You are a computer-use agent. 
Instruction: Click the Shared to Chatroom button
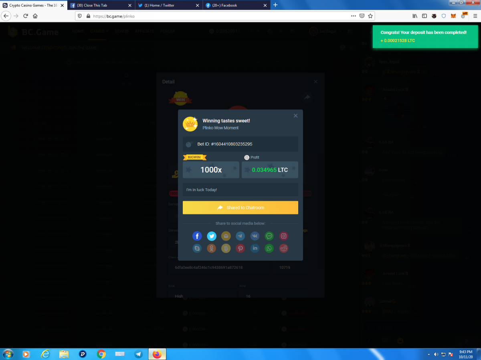tap(240, 208)
